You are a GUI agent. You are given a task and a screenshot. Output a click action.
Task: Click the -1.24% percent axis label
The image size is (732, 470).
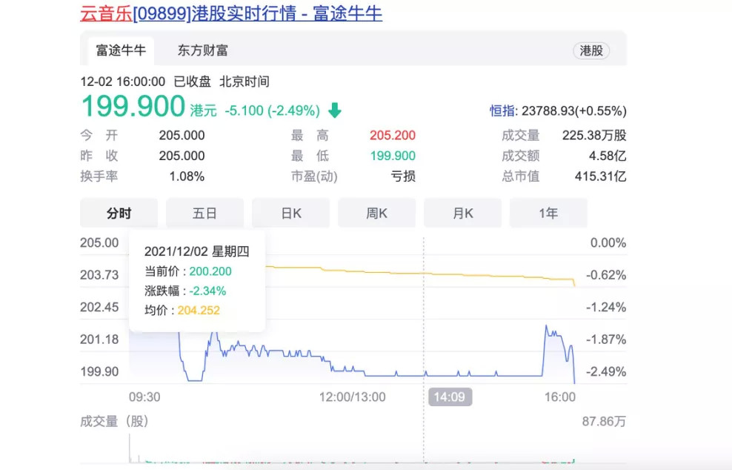click(x=607, y=308)
